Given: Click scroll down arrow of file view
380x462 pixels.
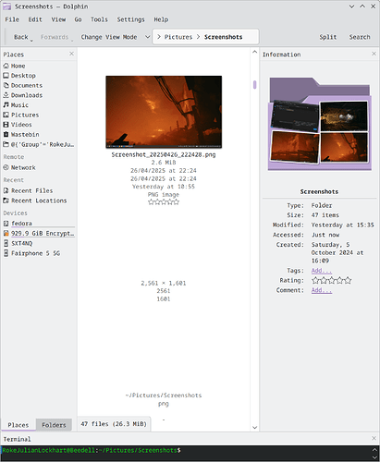Looking at the screenshot, I should (x=254, y=427).
